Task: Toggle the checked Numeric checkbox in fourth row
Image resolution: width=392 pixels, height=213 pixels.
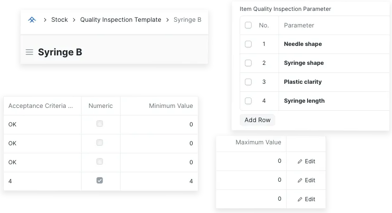Action: point(100,180)
